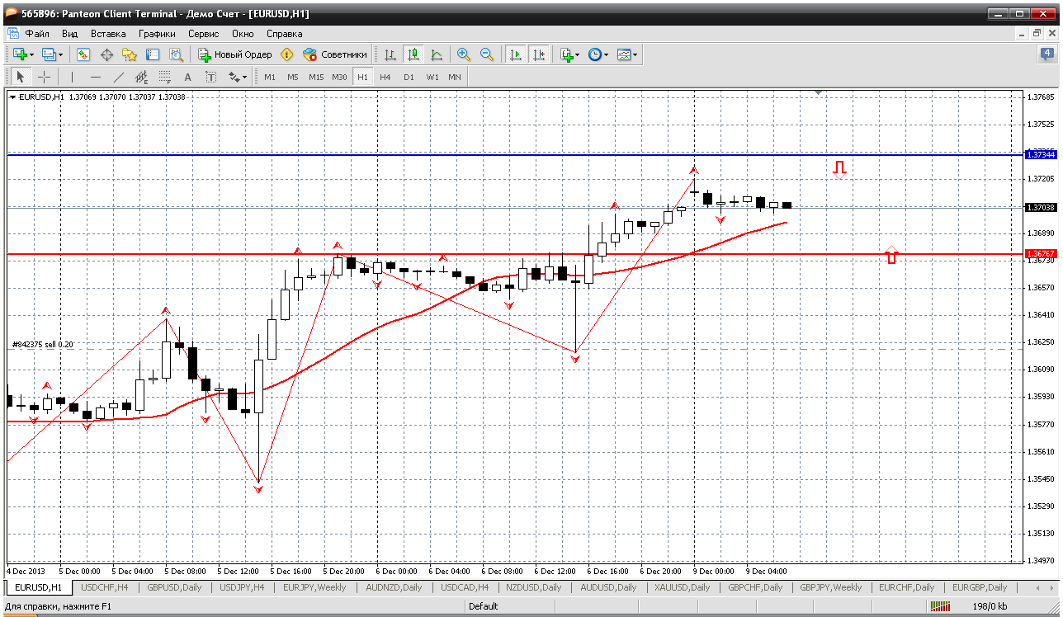Screen dimensions: 1063x617
Task: Click the Periods clock icon
Action: 594,54
